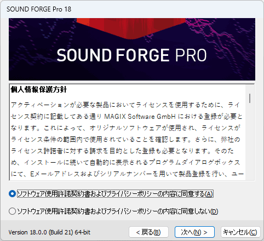Click the red hexagon emblem in banner
The height and width of the screenshot is (241, 264).
131,28
